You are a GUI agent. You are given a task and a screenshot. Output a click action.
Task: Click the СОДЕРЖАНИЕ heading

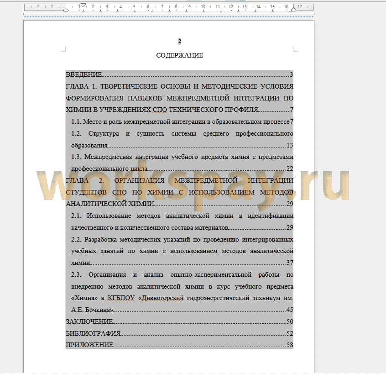click(179, 55)
